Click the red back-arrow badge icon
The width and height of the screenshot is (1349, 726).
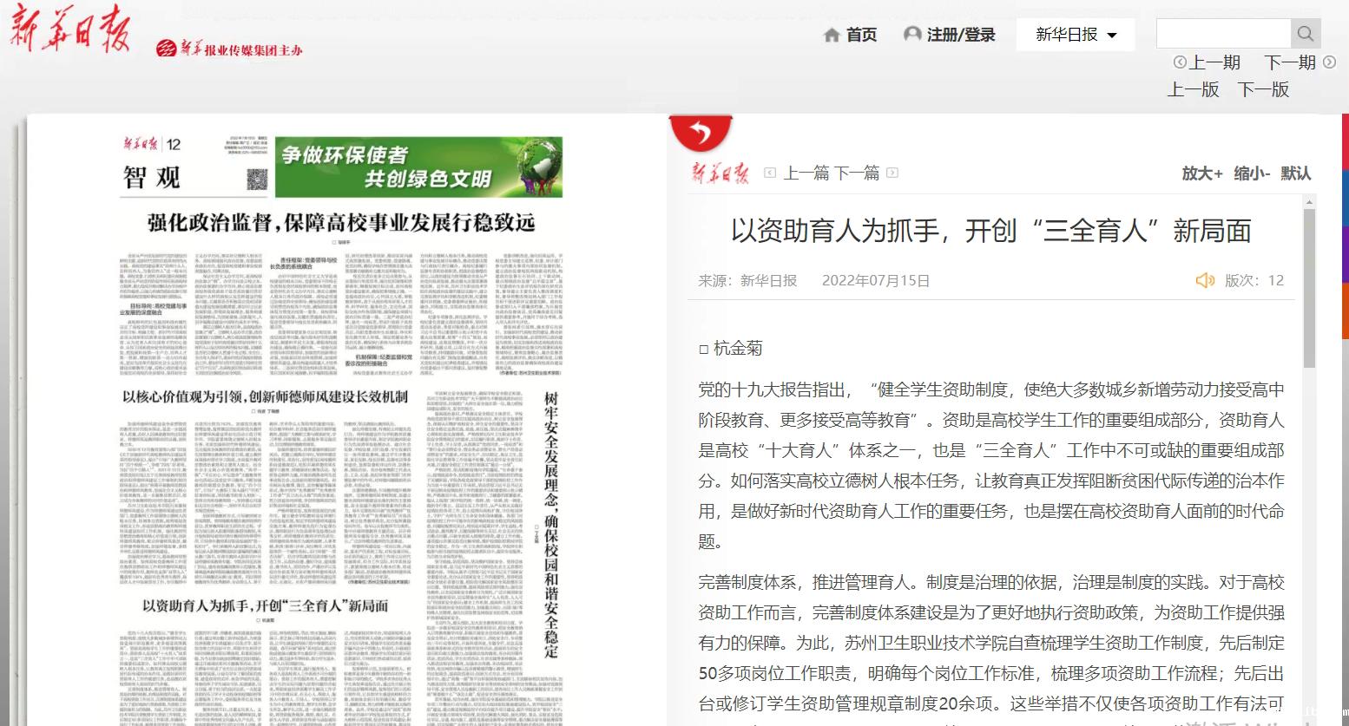tap(701, 133)
